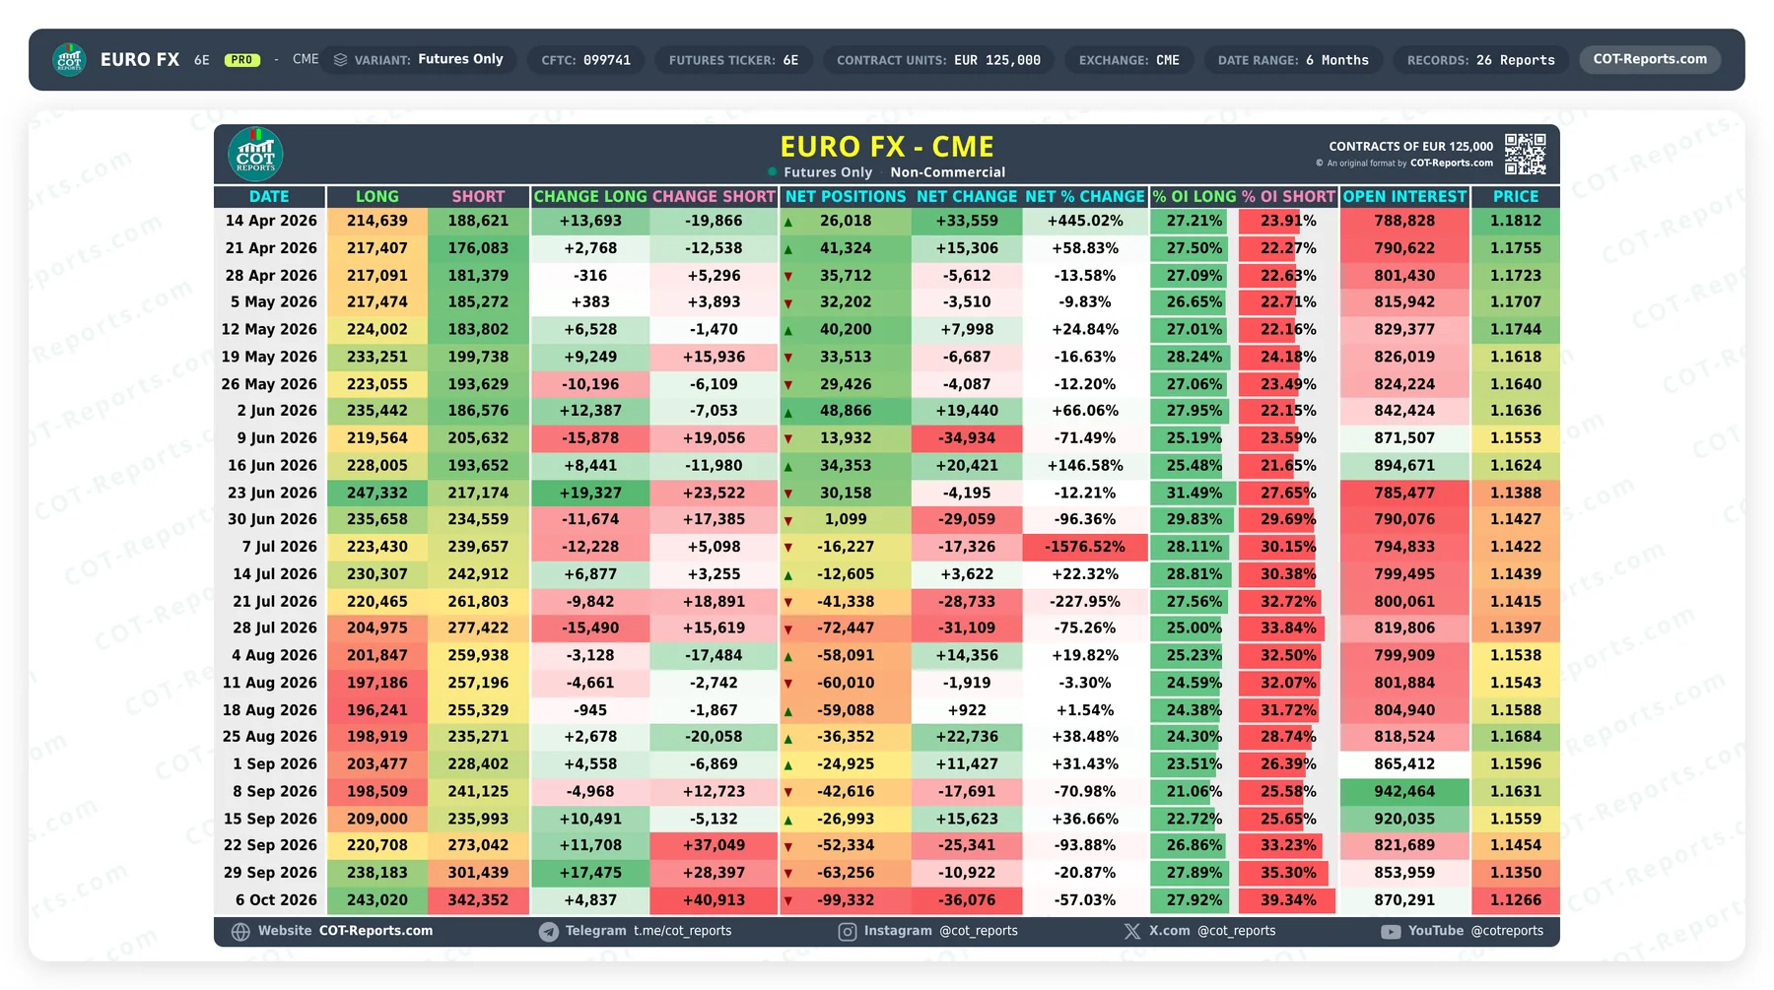1774x990 pixels.
Task: Open COT-Reports.com website link in footer
Action: pyautogui.click(x=375, y=931)
